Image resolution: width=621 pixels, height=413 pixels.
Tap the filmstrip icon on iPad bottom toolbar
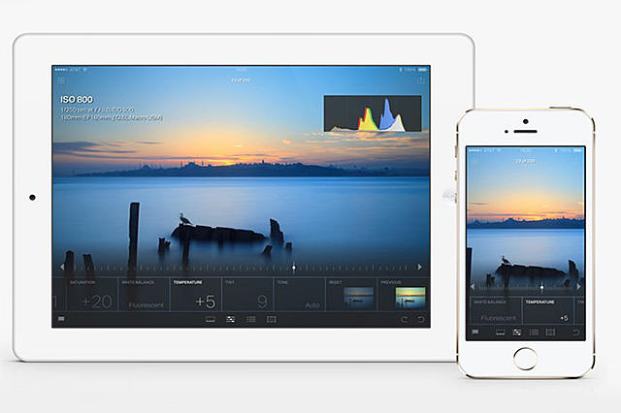210,319
